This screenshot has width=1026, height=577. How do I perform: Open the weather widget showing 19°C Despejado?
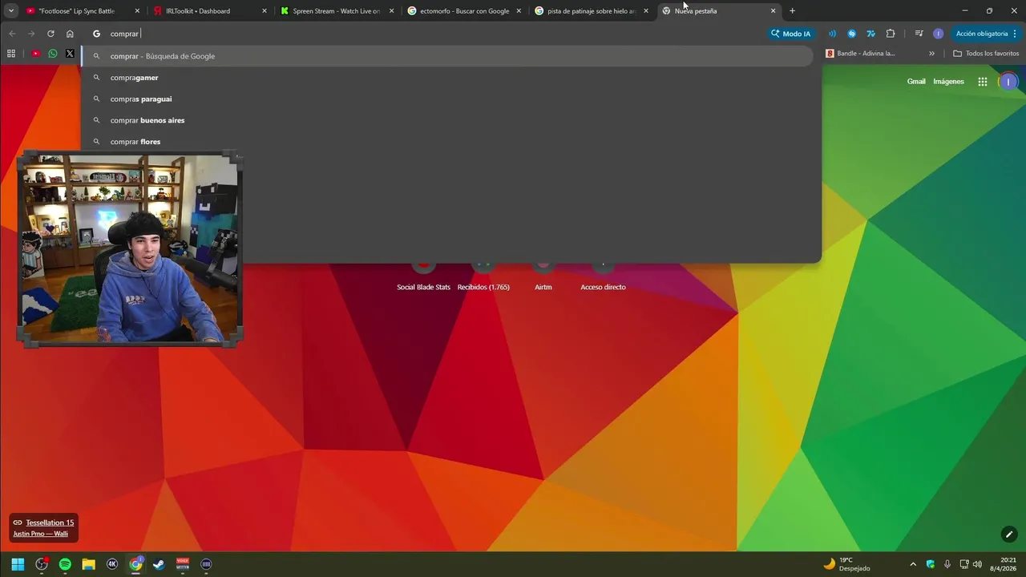pyautogui.click(x=846, y=564)
